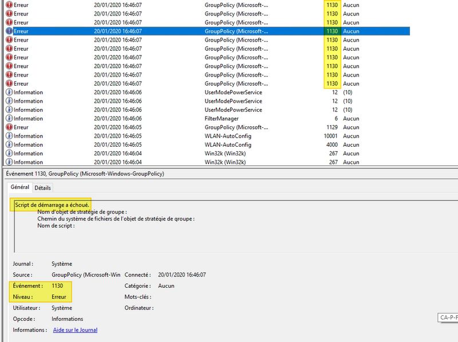This screenshot has width=458, height=342.
Task: Click the information icon on the FilterManager row
Action: point(9,118)
